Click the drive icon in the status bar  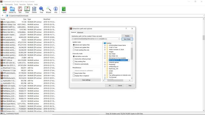coord(2,114)
